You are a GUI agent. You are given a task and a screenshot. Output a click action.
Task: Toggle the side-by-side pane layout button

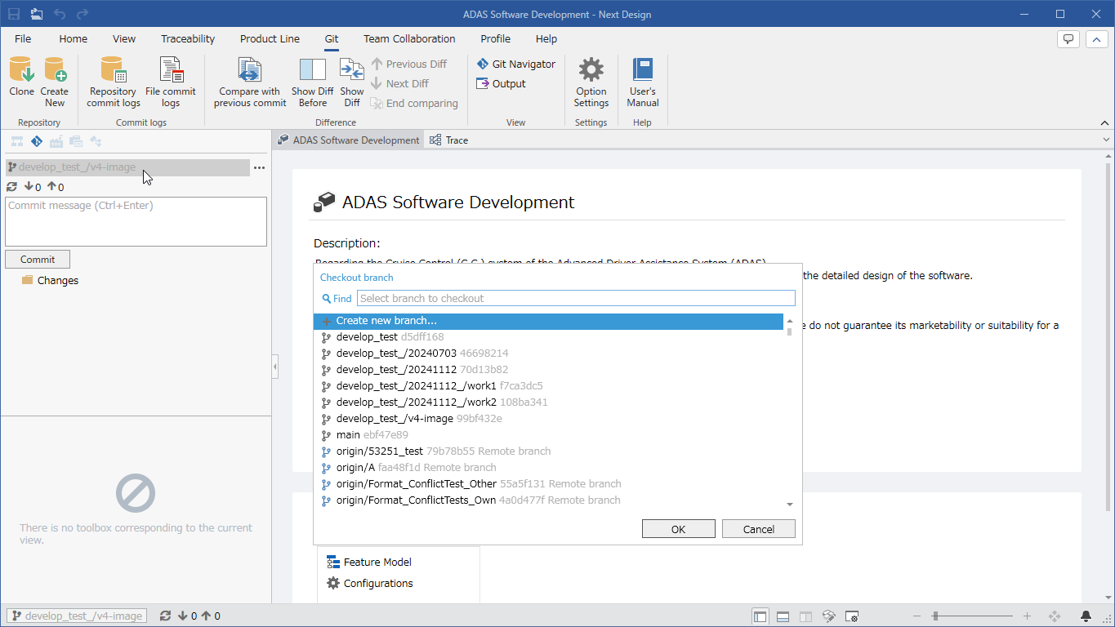tap(805, 616)
